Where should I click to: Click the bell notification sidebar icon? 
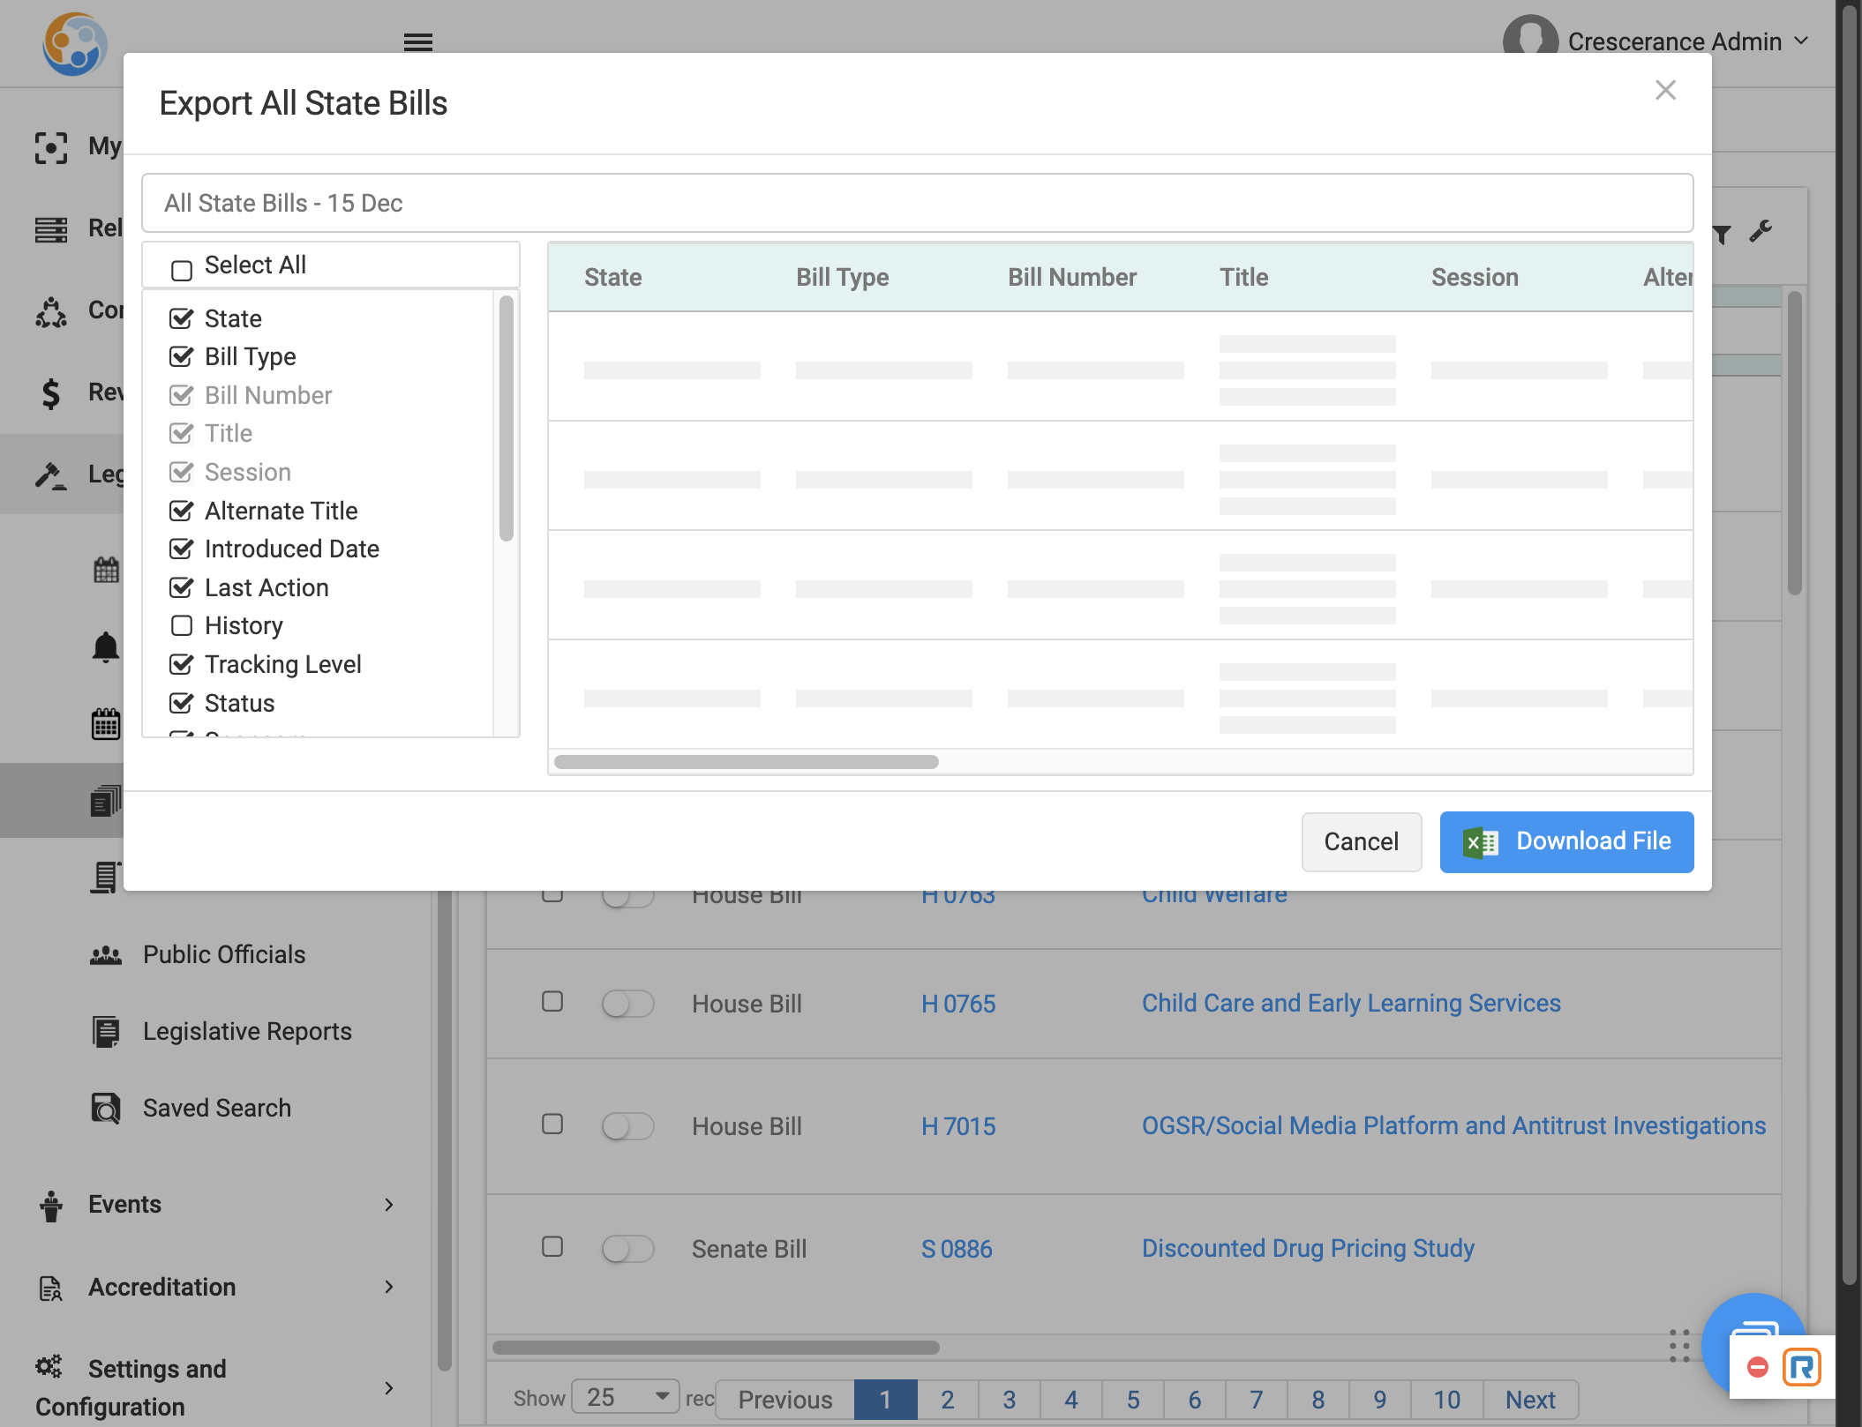point(106,647)
